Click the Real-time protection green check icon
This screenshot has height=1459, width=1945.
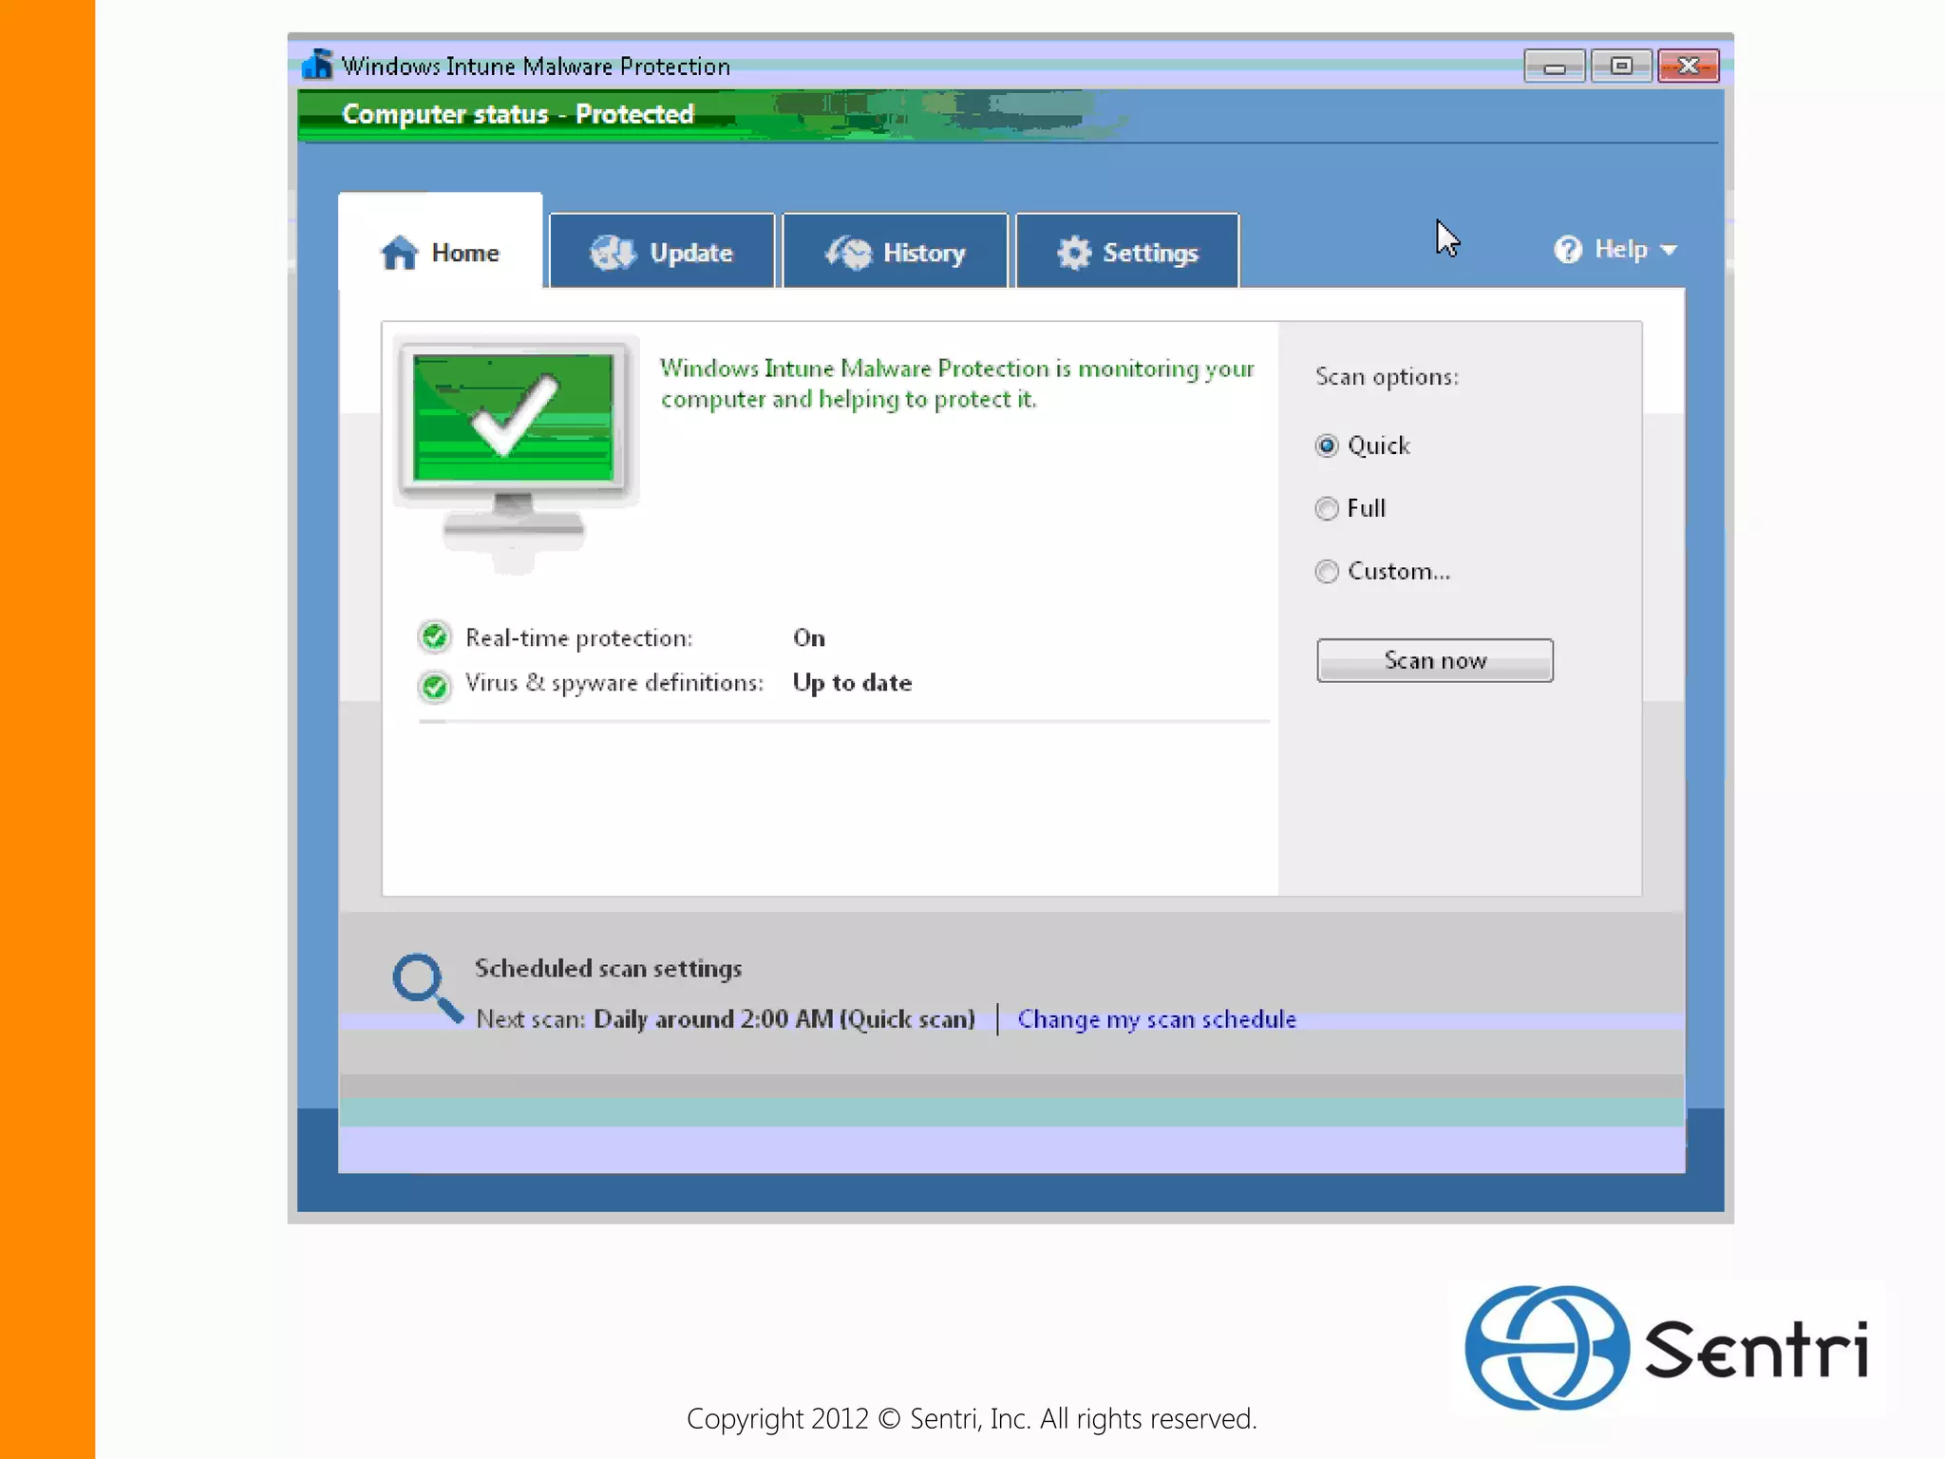pos(435,637)
